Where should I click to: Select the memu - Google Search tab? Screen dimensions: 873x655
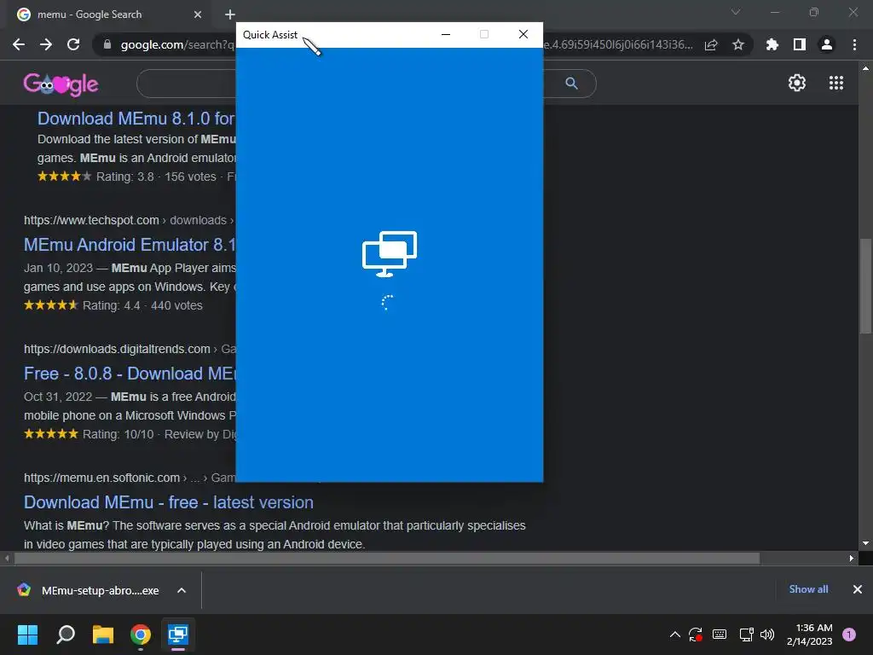[x=110, y=14]
